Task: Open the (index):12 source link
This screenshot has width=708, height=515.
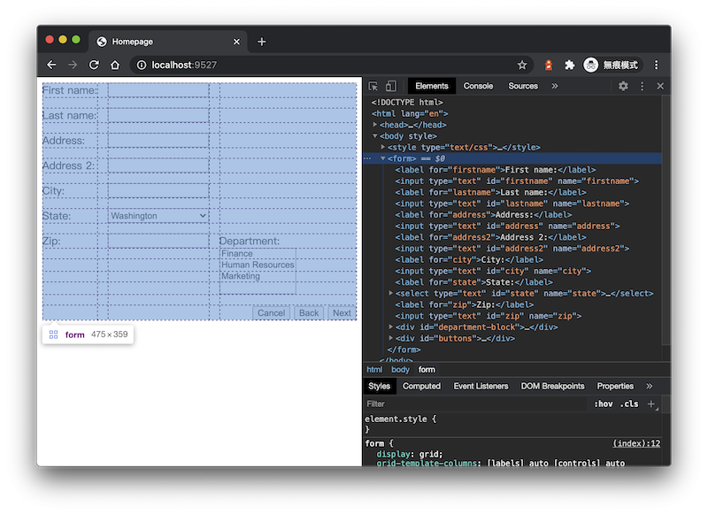Action: coord(636,443)
